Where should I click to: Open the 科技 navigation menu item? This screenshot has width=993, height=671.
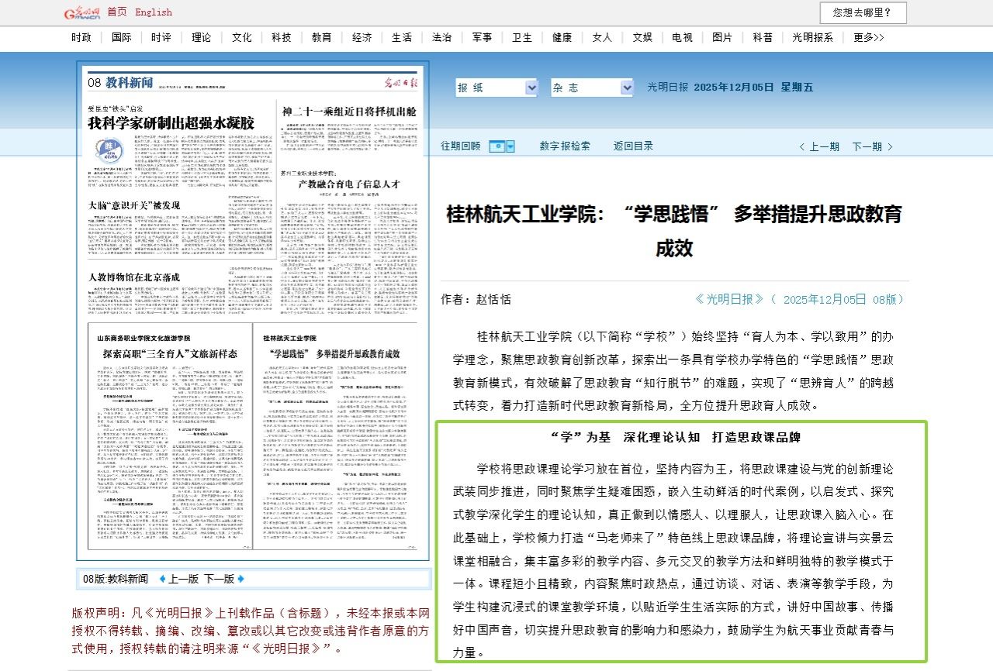click(x=282, y=37)
